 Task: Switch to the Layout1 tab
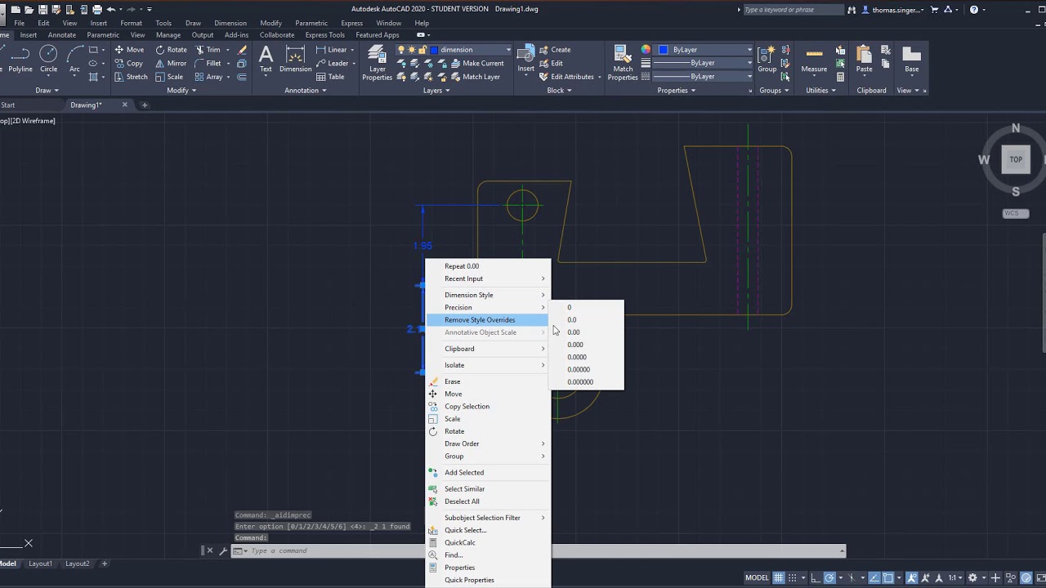[x=40, y=563]
